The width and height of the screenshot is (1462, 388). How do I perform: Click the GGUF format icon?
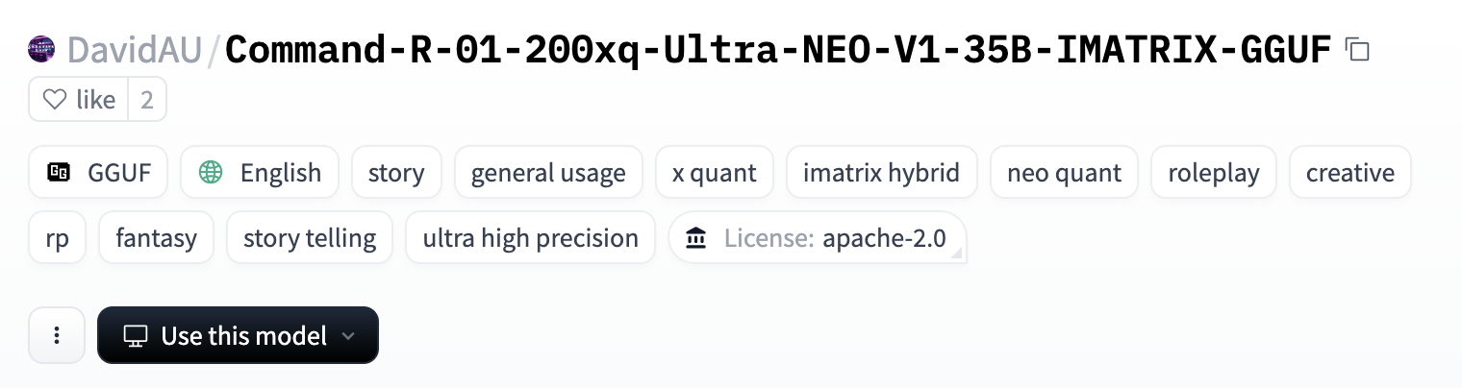coord(60,173)
